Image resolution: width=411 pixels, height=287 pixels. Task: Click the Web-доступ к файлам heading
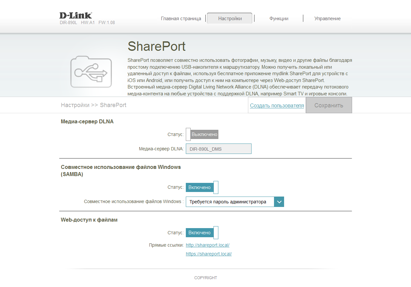pyautogui.click(x=89, y=220)
